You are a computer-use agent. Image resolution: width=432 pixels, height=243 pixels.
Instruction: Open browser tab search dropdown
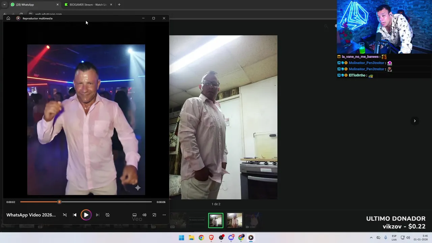pos(4,5)
